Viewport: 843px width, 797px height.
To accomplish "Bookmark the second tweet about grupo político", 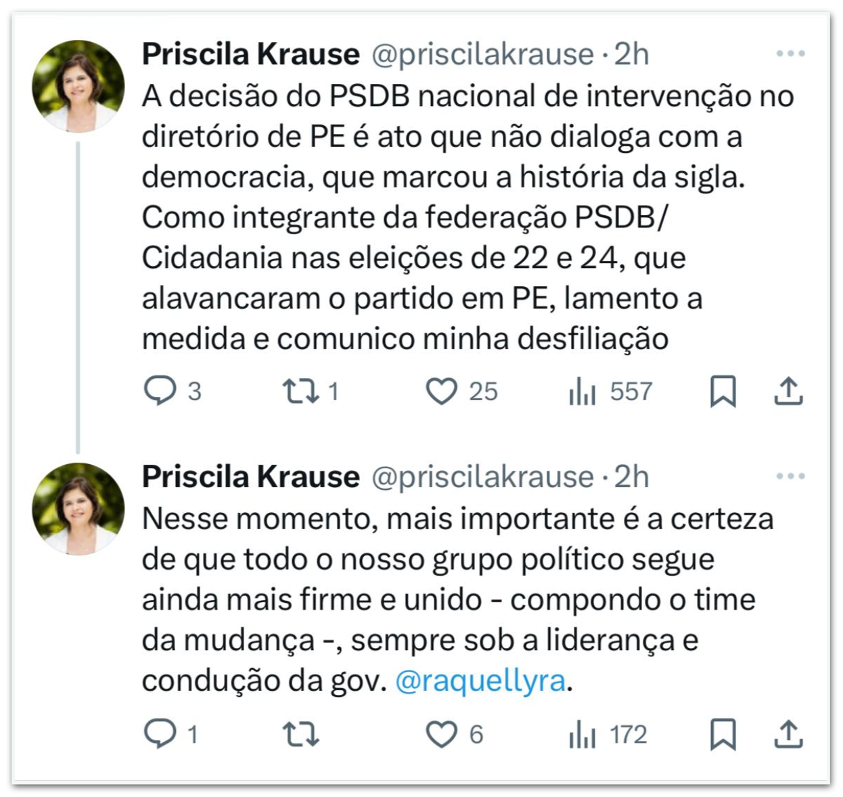I will (x=723, y=734).
